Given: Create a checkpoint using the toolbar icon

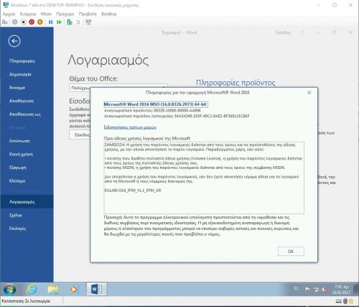Looking at the screenshot, I should pos(70,22).
